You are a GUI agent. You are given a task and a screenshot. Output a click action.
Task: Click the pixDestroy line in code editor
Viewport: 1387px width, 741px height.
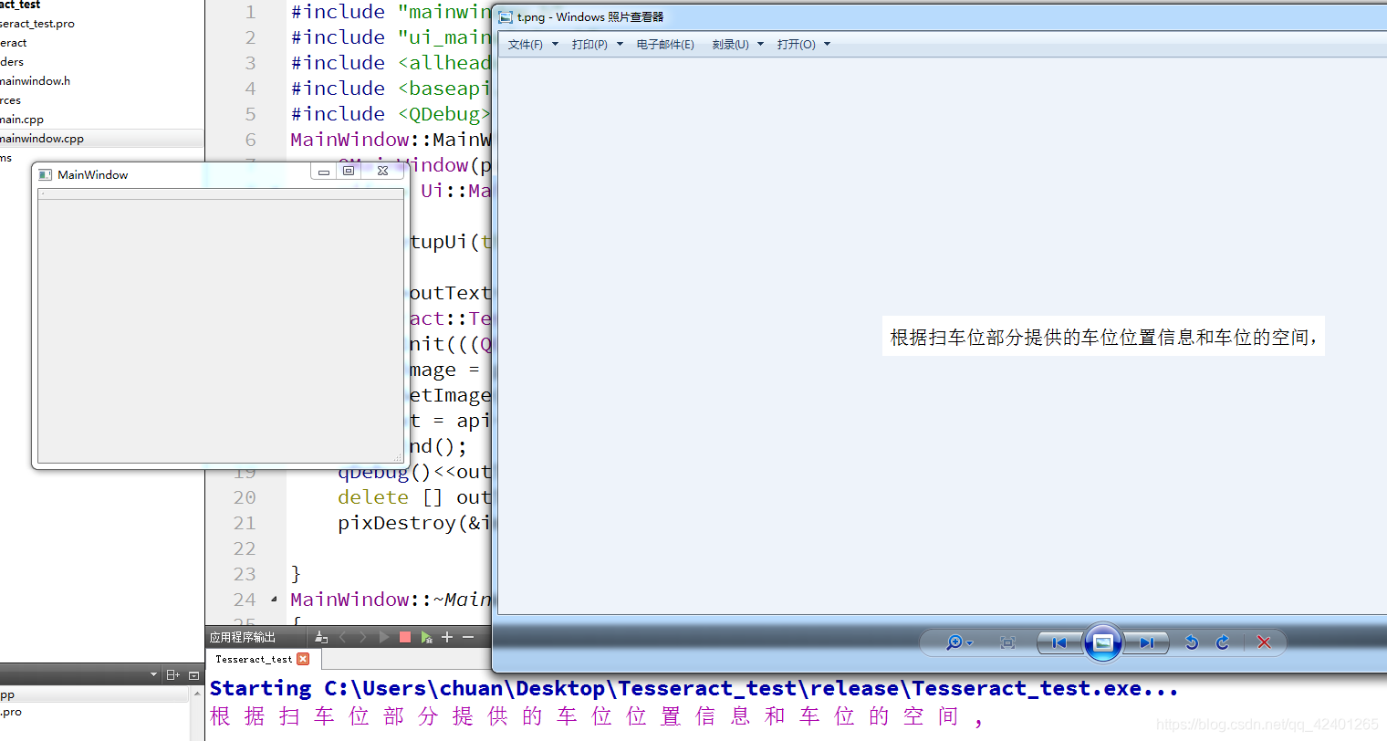coord(414,523)
